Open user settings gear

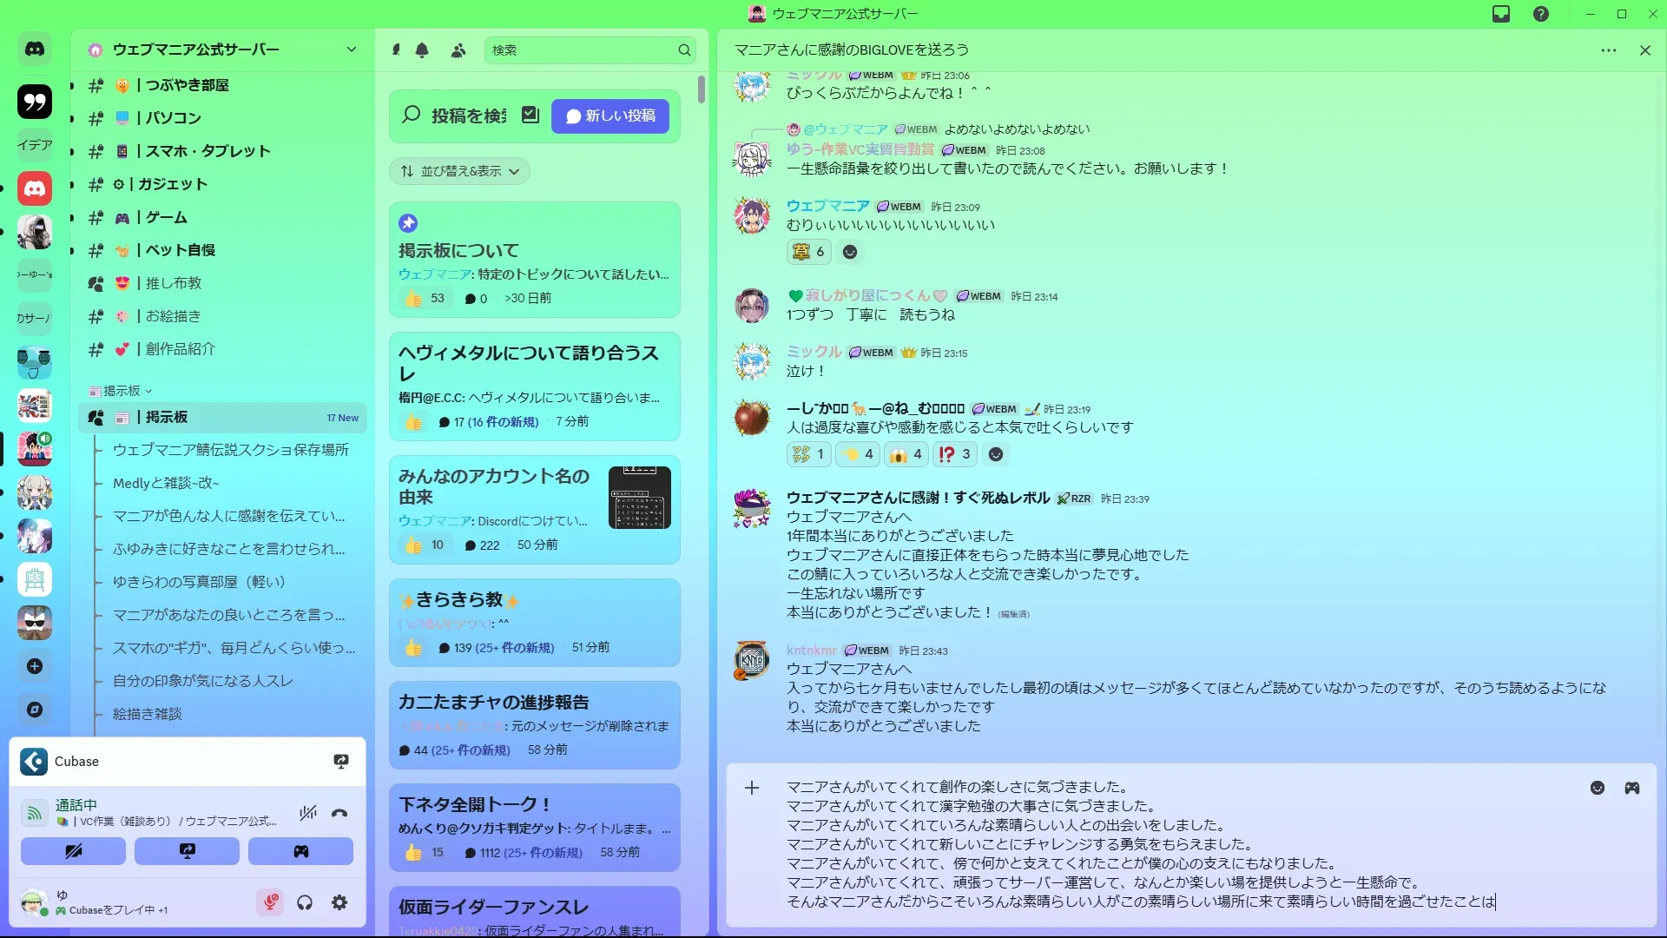[x=339, y=902]
